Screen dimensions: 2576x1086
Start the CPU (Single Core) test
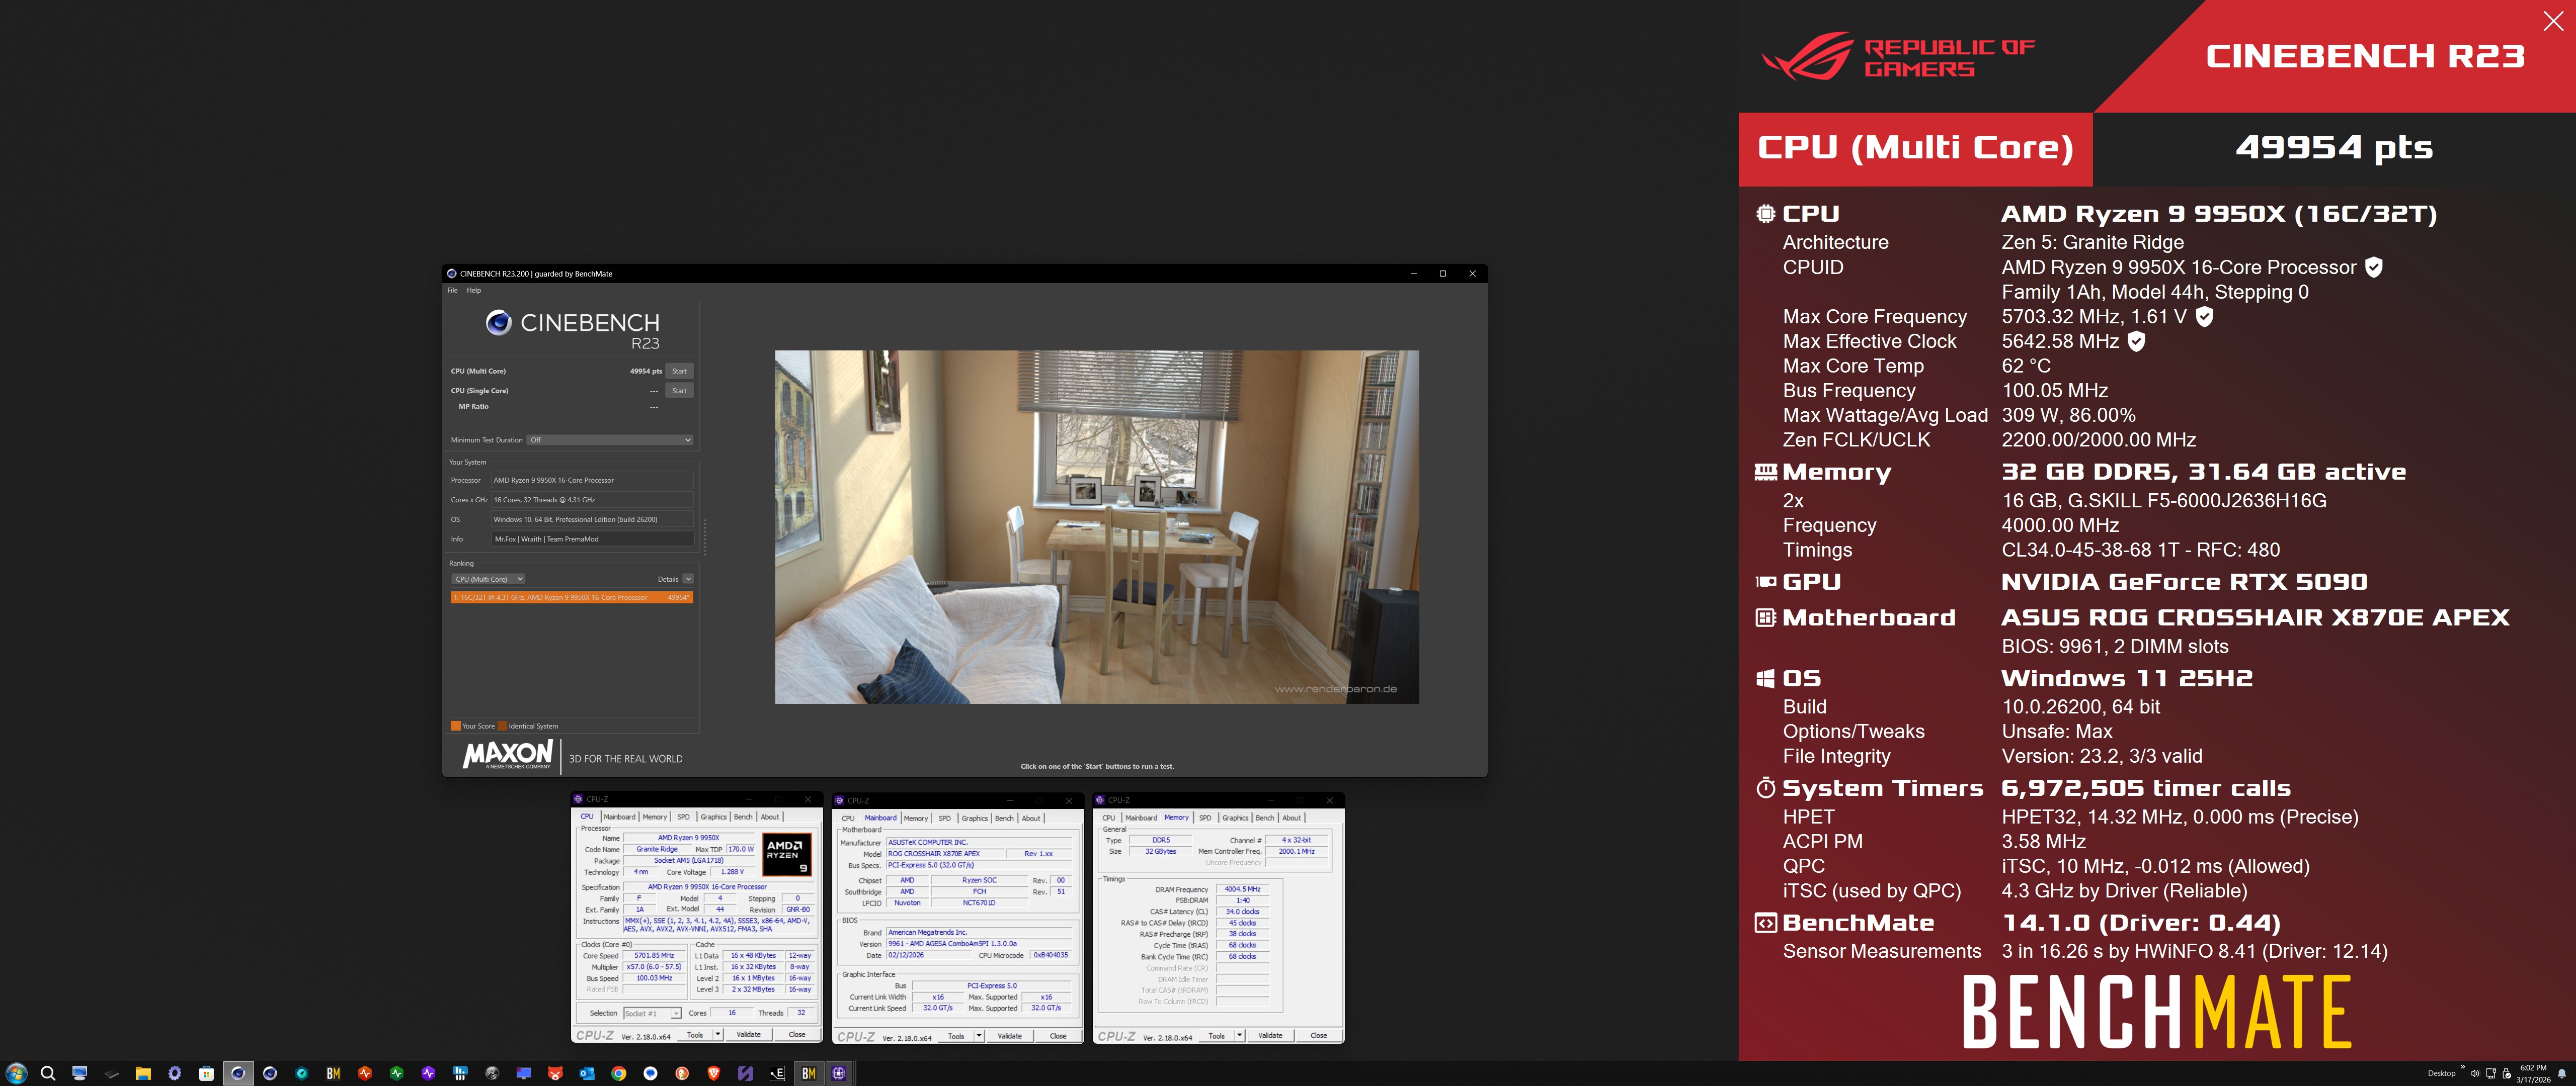click(x=679, y=391)
